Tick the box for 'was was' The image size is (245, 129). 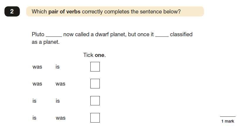pos(95,84)
